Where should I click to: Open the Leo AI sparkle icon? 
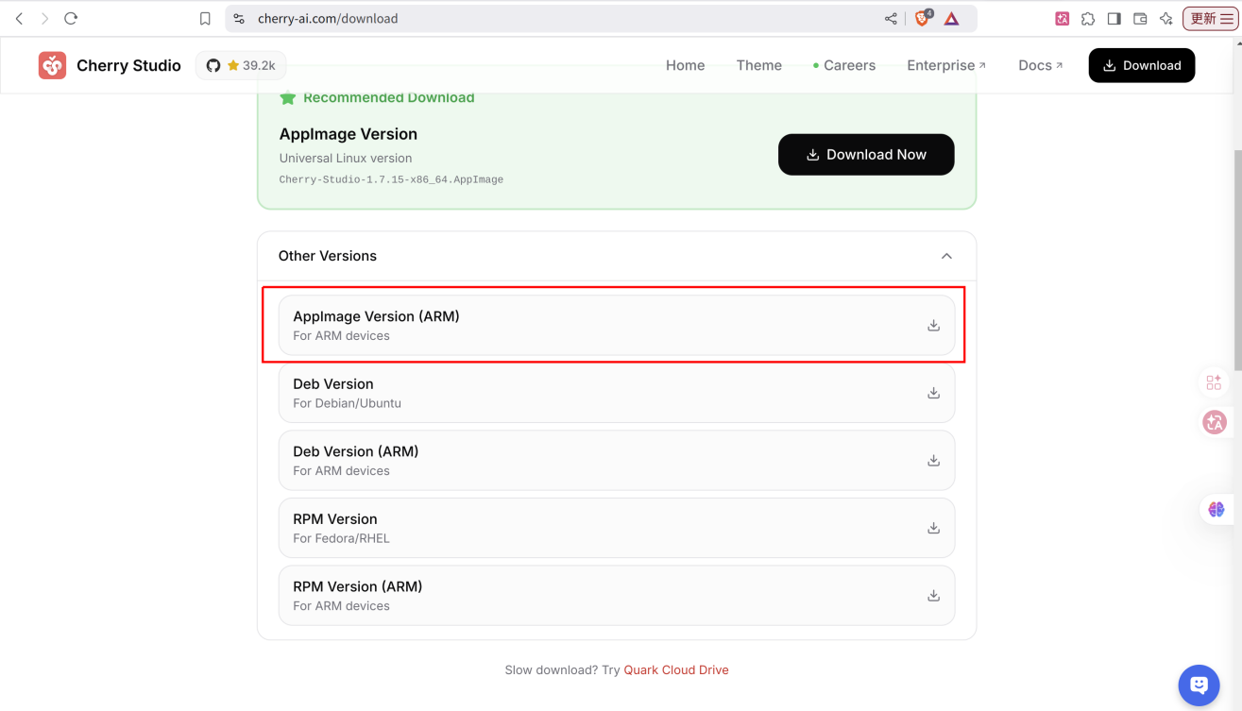1166,18
